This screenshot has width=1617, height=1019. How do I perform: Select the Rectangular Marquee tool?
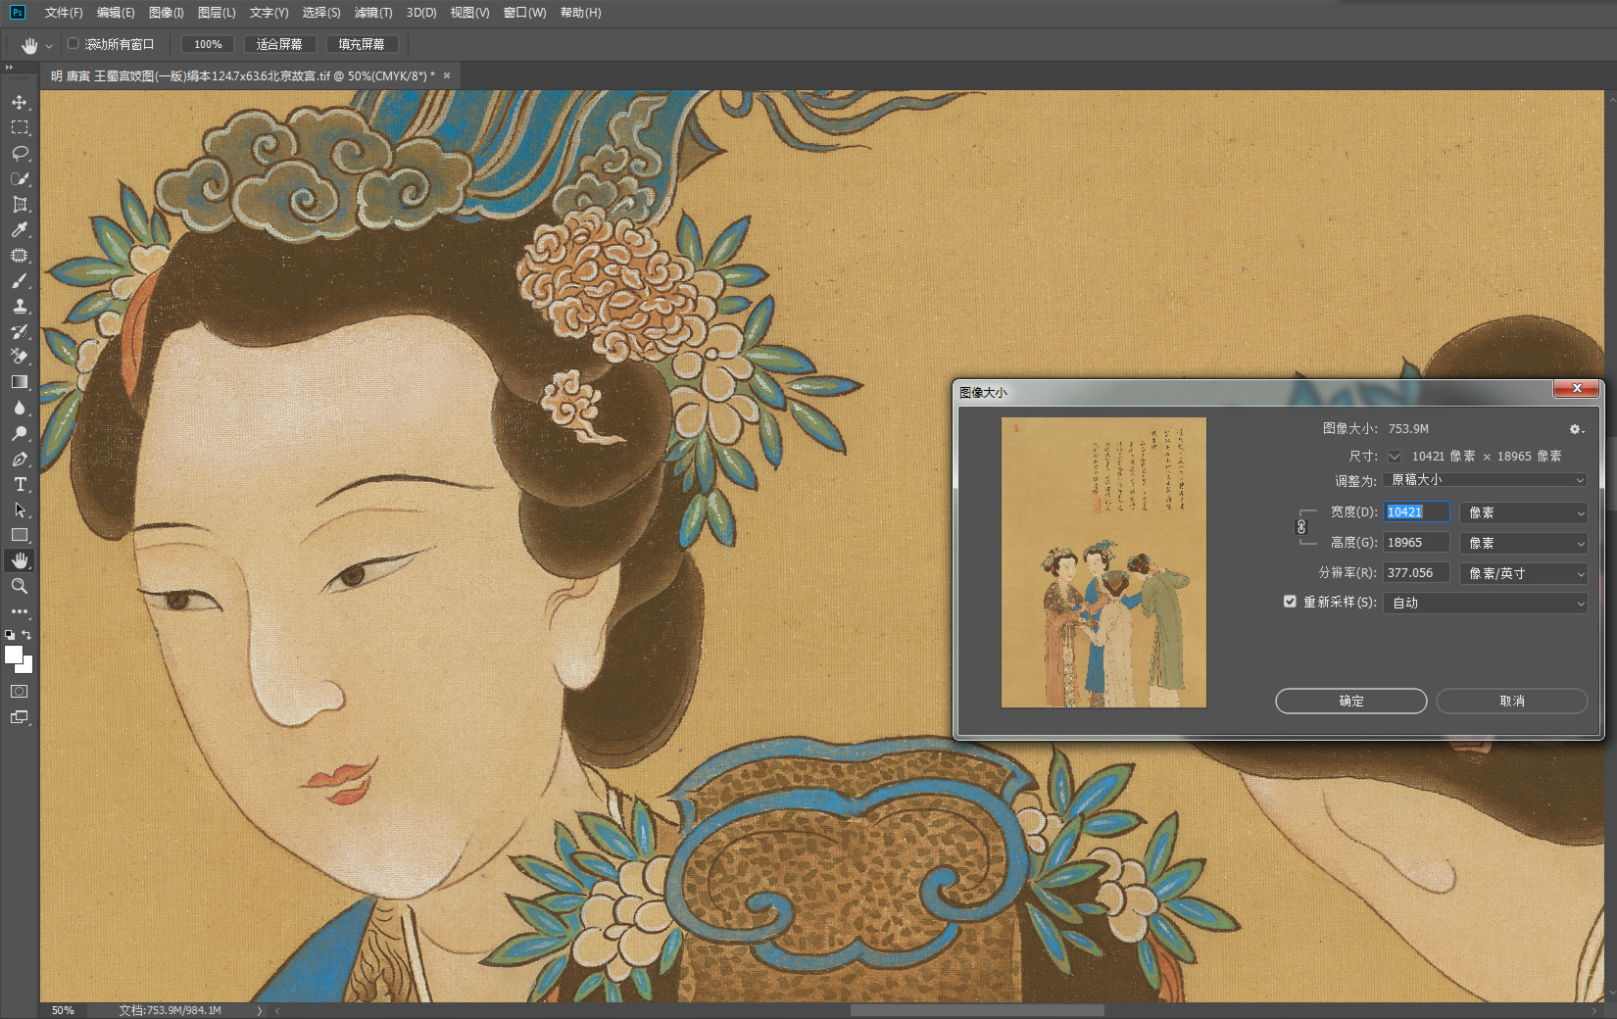pyautogui.click(x=20, y=127)
